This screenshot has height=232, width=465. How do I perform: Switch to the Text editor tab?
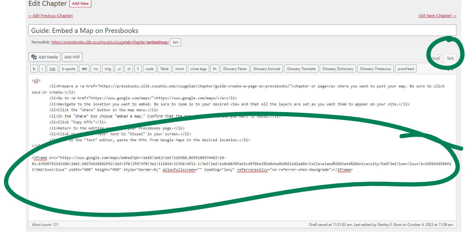click(x=450, y=58)
